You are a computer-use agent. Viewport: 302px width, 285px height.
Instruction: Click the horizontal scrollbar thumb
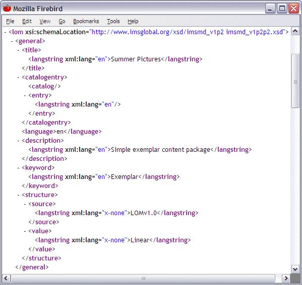[143, 278]
